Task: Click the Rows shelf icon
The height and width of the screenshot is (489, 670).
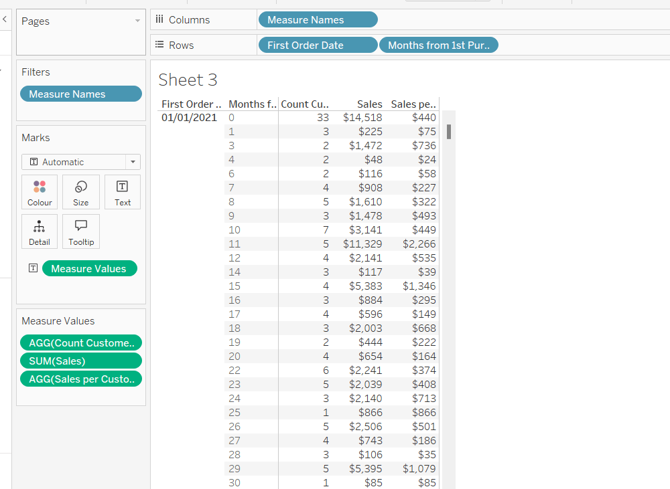Action: point(159,45)
